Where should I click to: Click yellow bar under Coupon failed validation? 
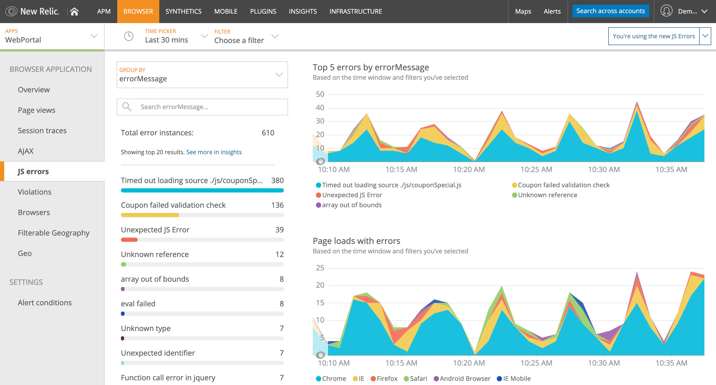(150, 215)
